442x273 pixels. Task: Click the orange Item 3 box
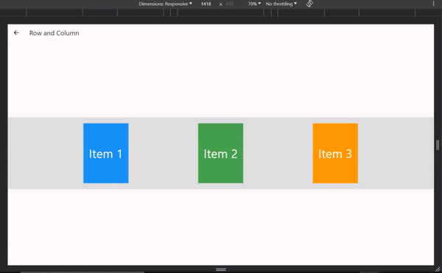[x=335, y=153]
